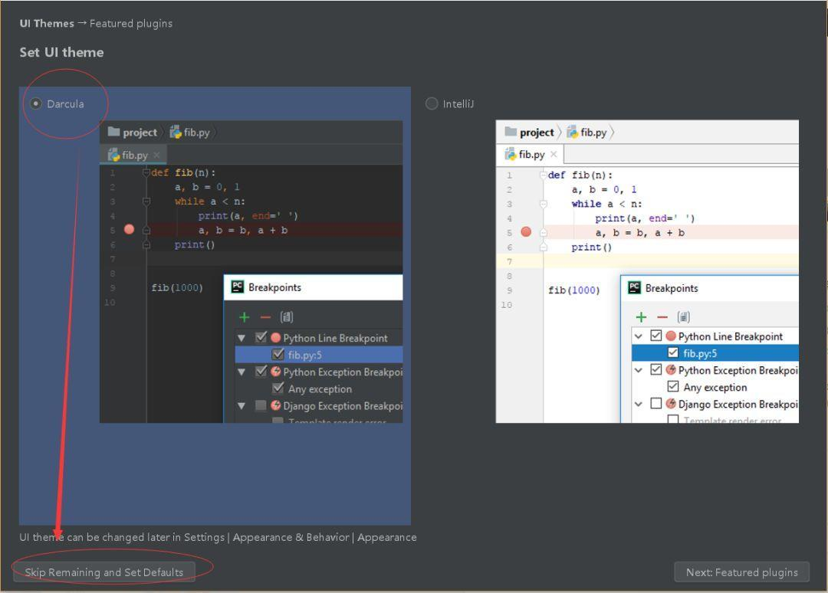Collapse Django Exception Breakpoint chevron in IntelliJ preview

(x=639, y=404)
